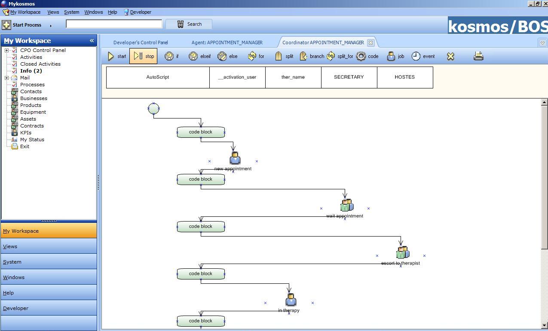Select the start workflow tool
Screen dimensions: 548x331
116,56
